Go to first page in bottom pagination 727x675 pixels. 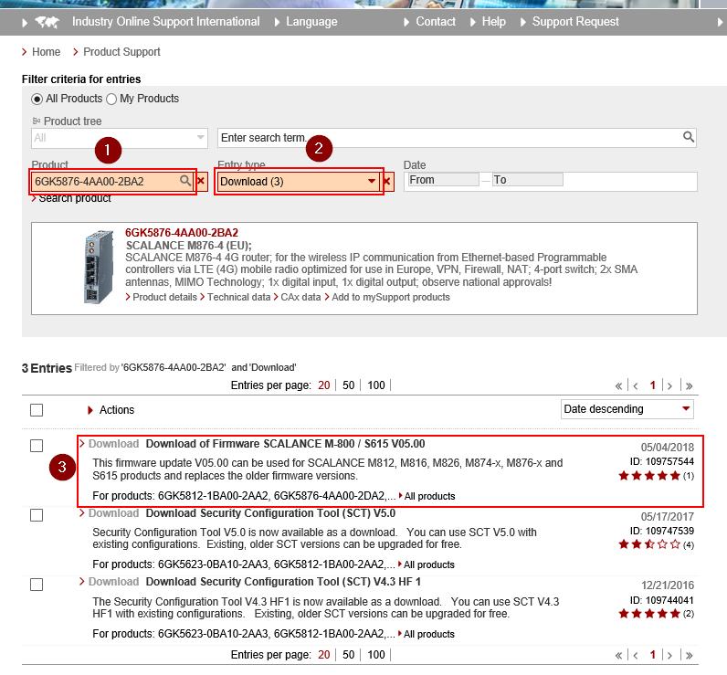[x=618, y=655]
